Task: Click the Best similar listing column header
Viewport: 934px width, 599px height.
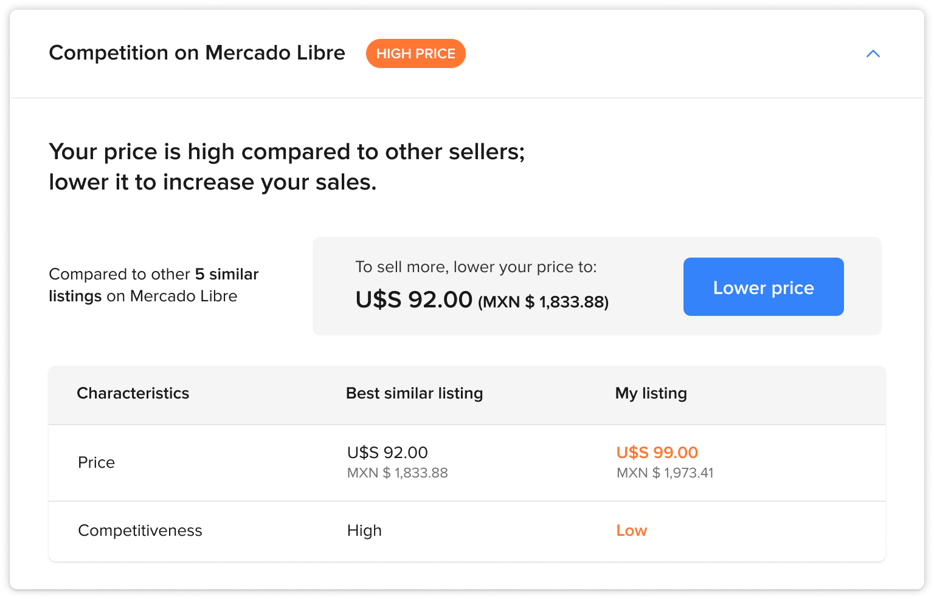Action: point(414,393)
